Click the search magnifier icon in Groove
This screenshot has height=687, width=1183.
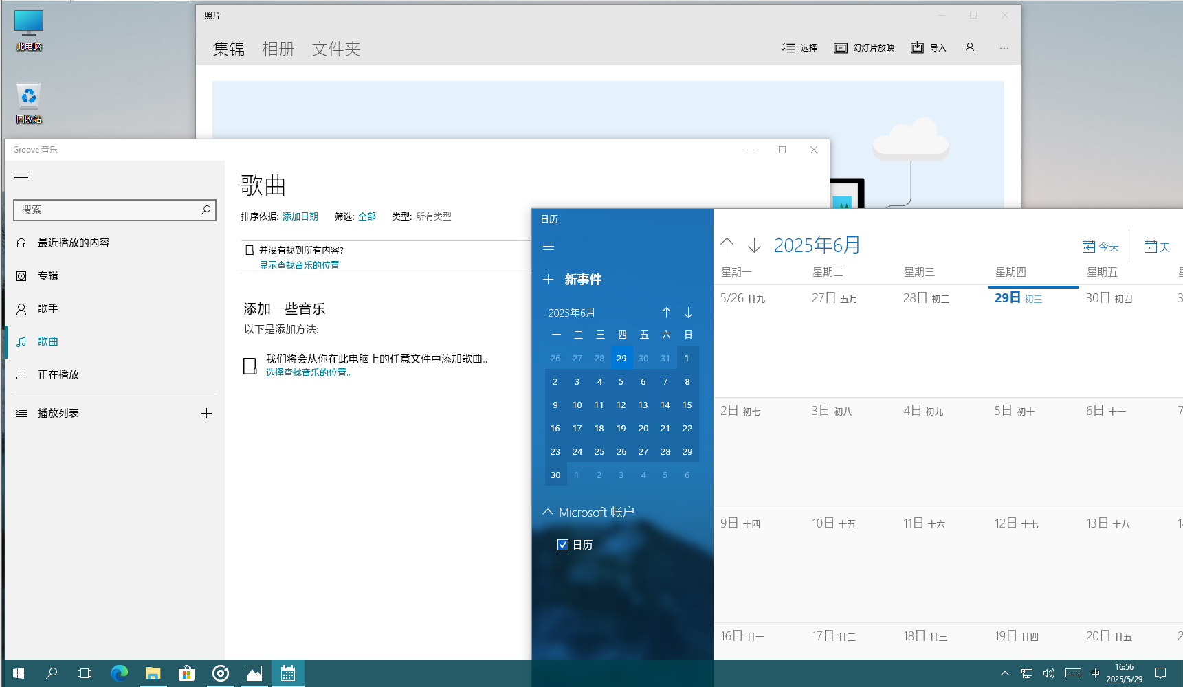[205, 210]
